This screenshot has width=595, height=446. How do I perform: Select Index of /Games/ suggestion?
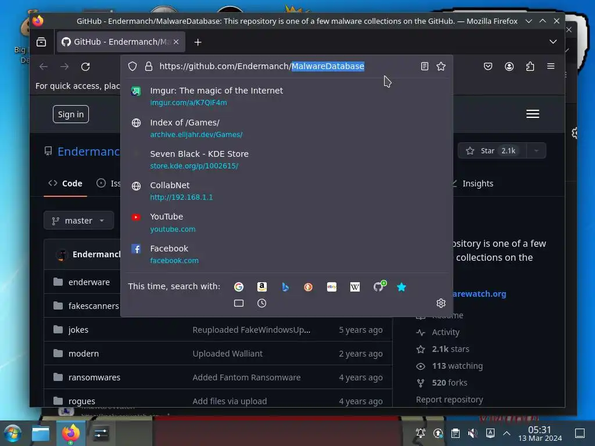pos(287,128)
